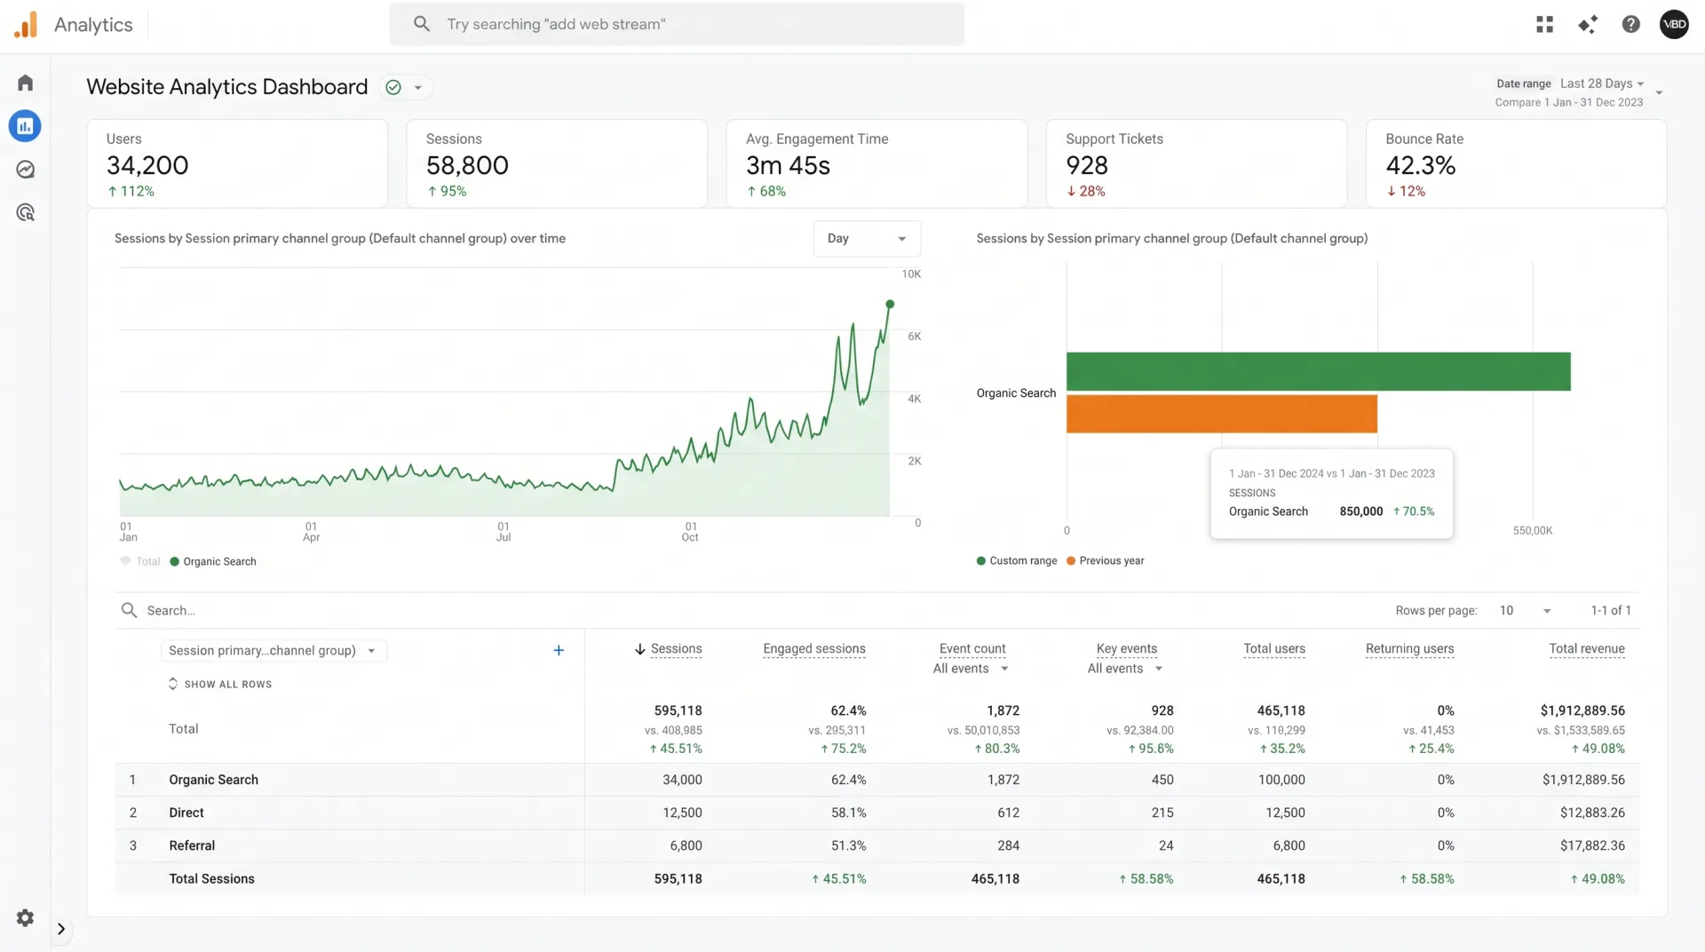
Task: Sort by Returning users column
Action: 1410,649
